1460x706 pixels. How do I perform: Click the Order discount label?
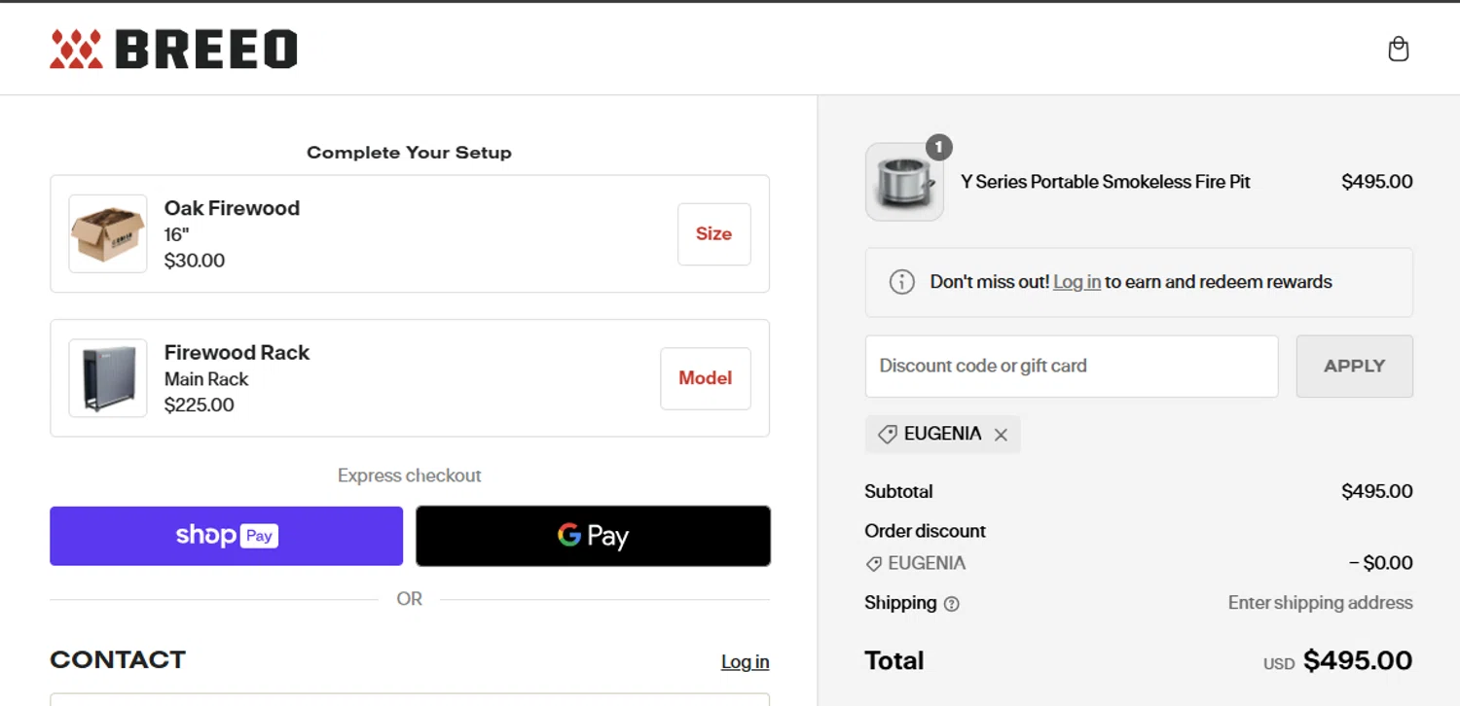925,531
